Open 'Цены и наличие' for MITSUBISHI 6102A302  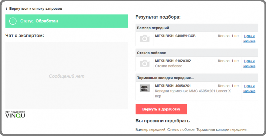(249, 64)
